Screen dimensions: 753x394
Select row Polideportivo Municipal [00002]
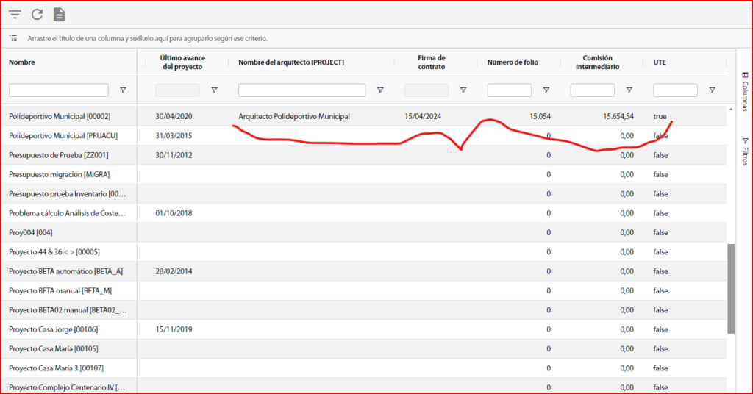(x=59, y=116)
